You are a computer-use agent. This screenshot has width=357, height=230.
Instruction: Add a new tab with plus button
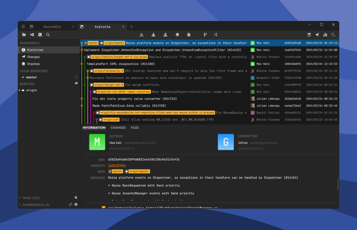(x=131, y=27)
